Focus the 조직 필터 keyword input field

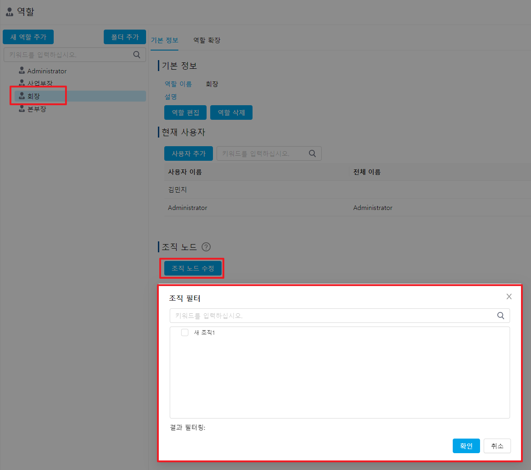click(332, 316)
